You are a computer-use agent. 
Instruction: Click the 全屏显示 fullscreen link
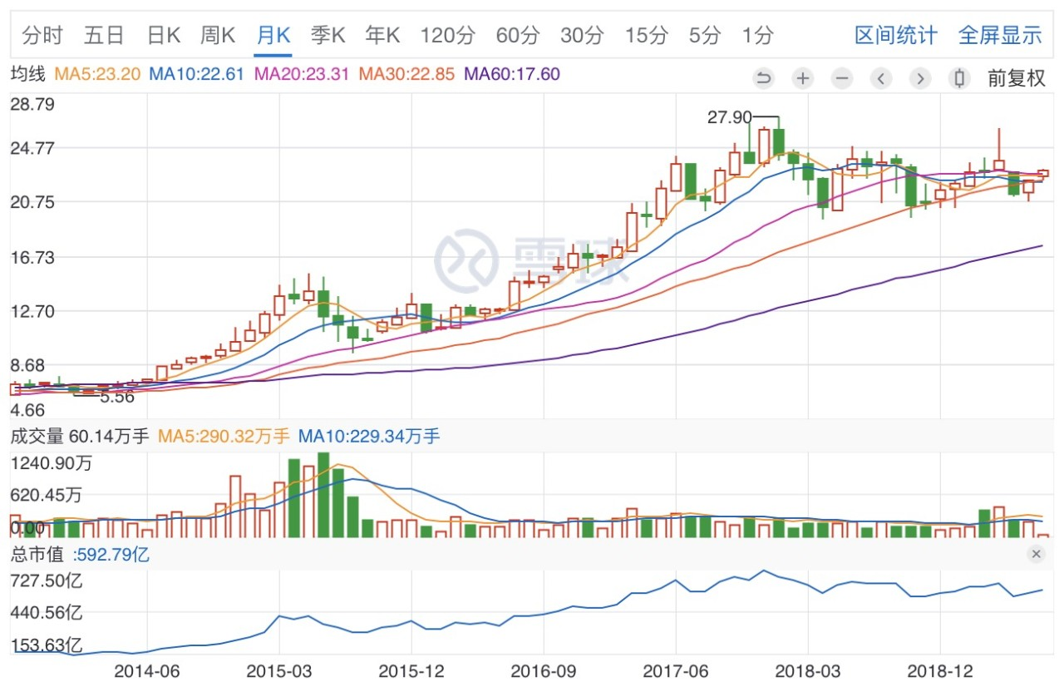[1000, 35]
